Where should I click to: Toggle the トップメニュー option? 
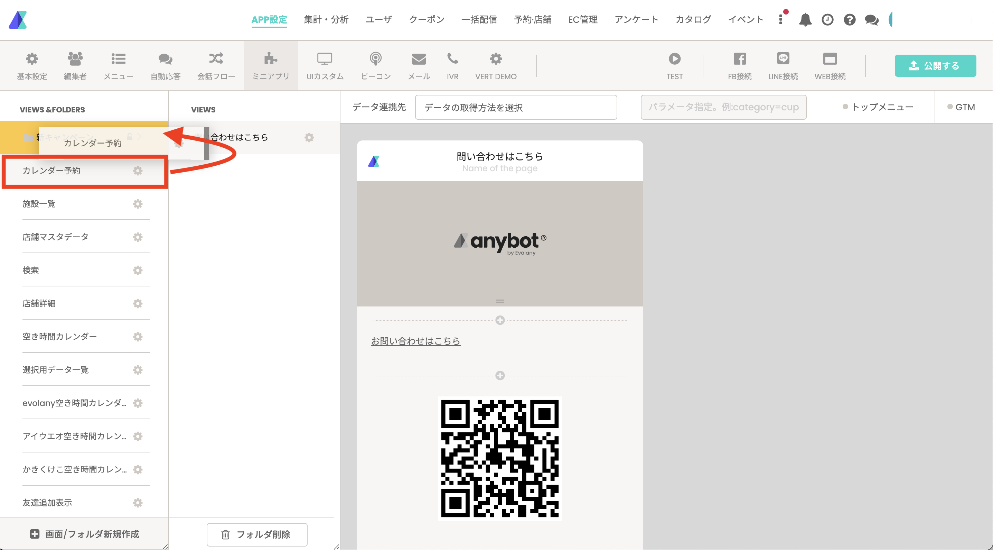pyautogui.click(x=878, y=107)
